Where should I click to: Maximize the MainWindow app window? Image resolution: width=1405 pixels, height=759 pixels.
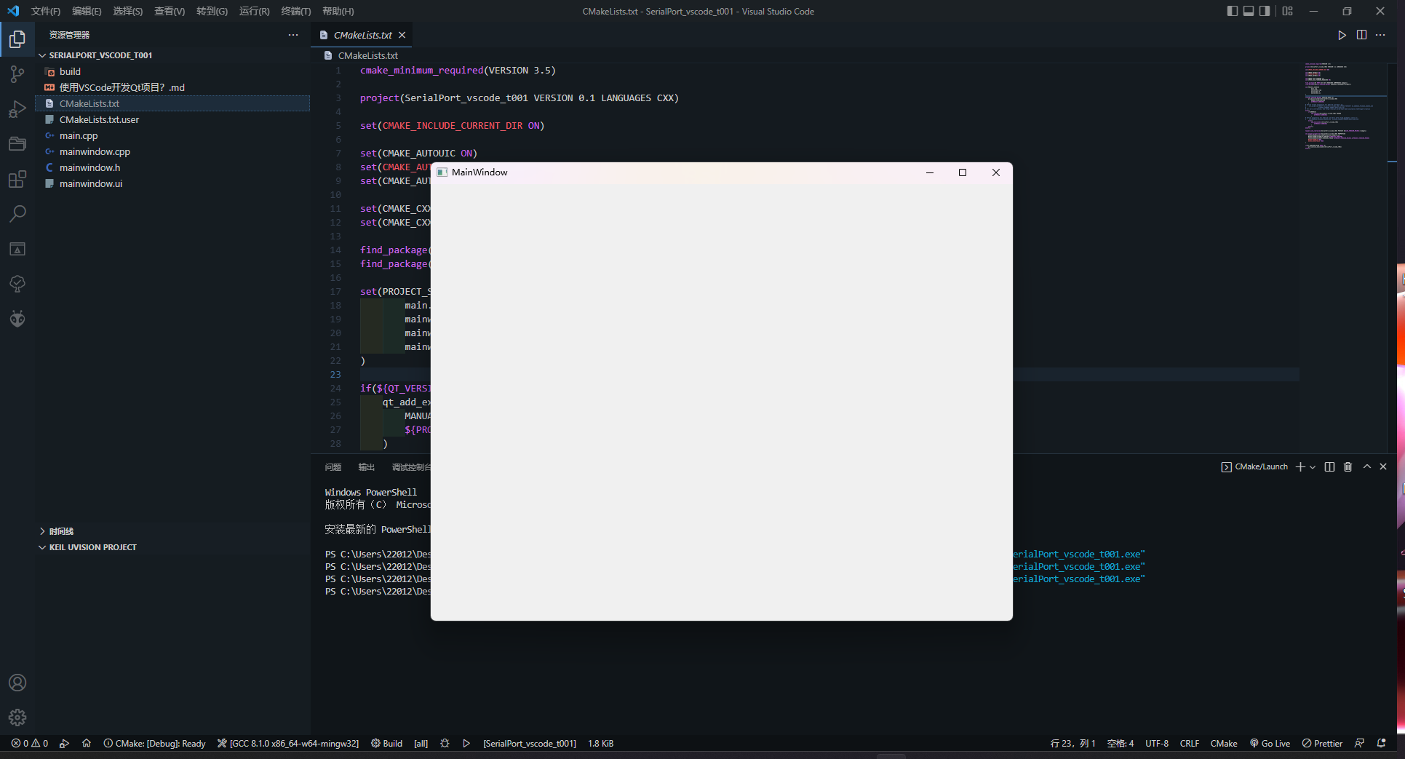963,172
